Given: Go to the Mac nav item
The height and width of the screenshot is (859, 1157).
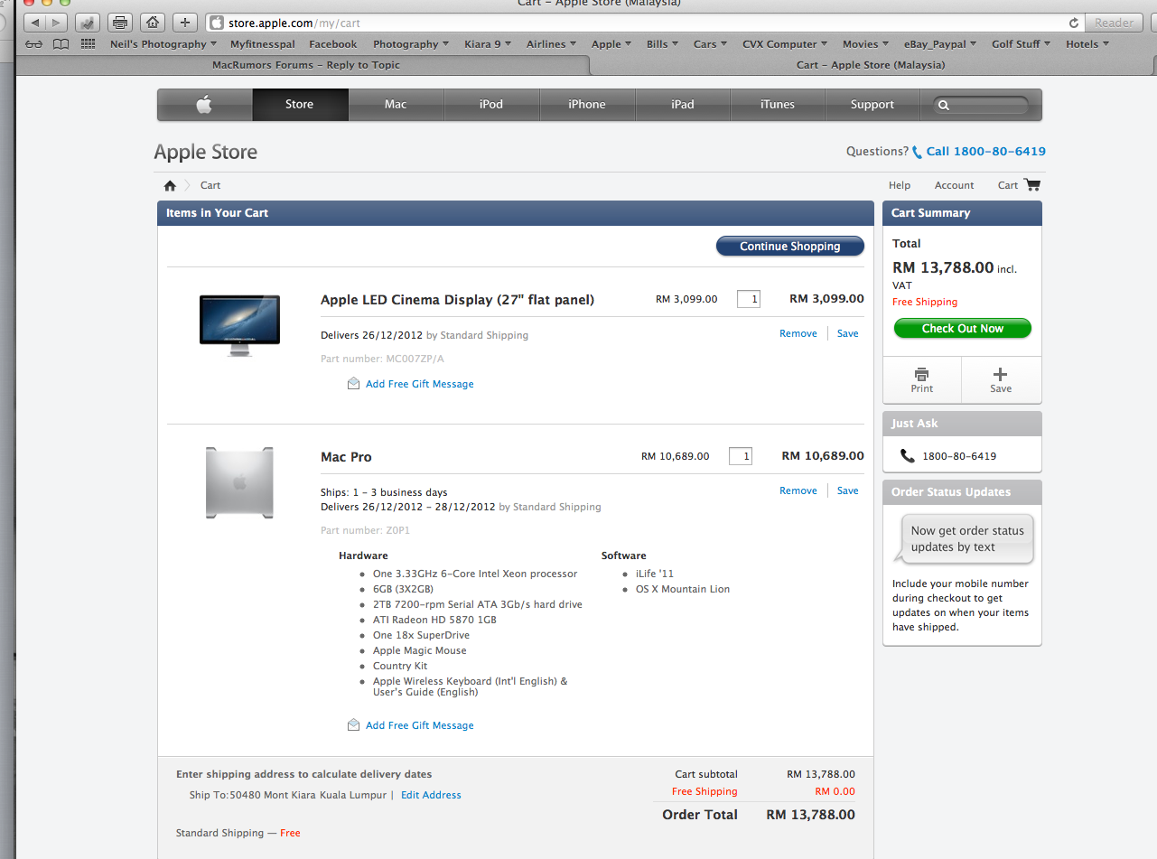Looking at the screenshot, I should coord(396,105).
